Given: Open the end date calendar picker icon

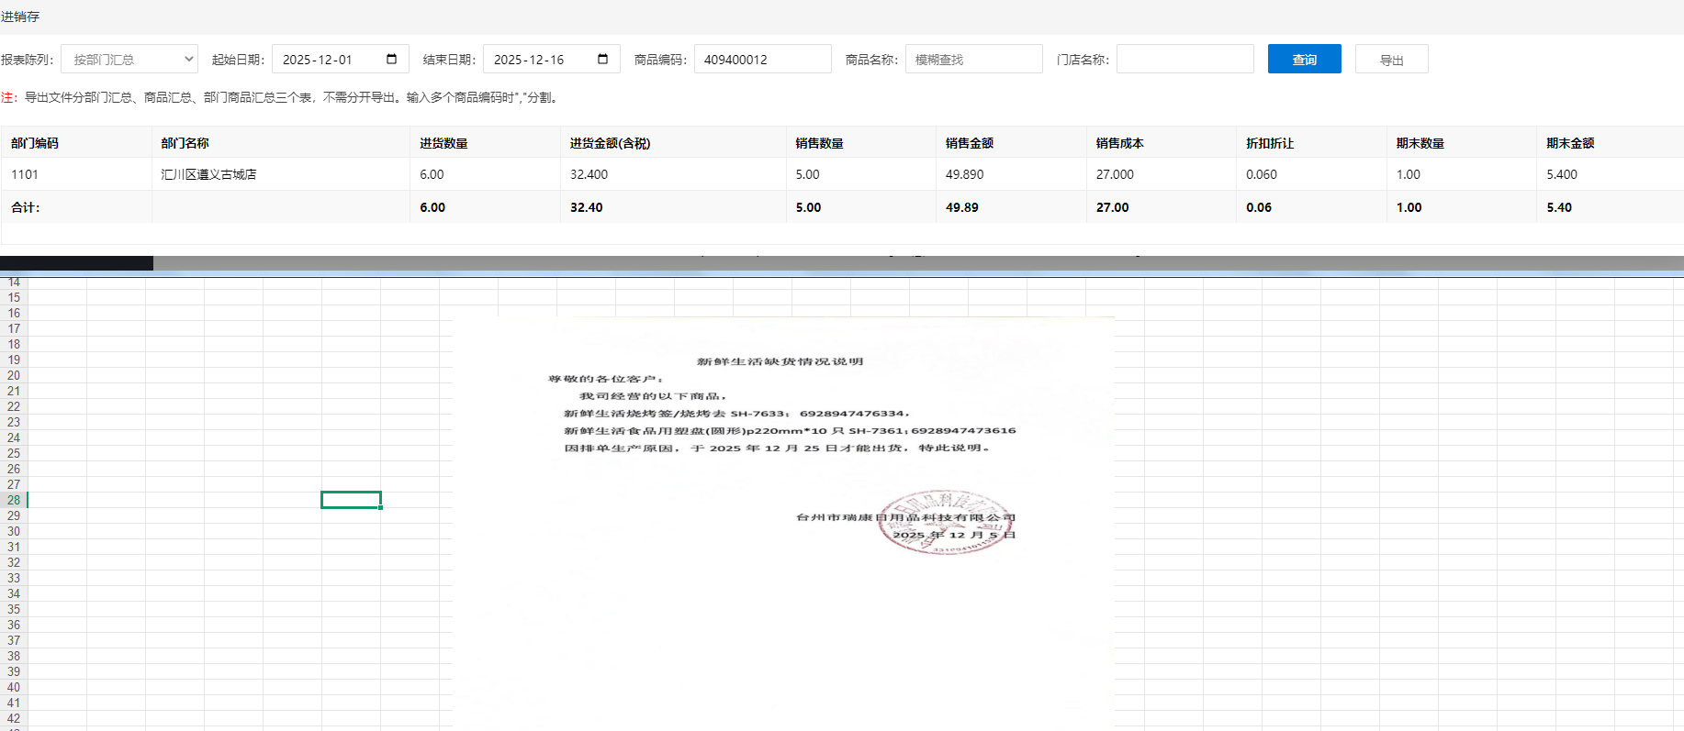Looking at the screenshot, I should [603, 59].
